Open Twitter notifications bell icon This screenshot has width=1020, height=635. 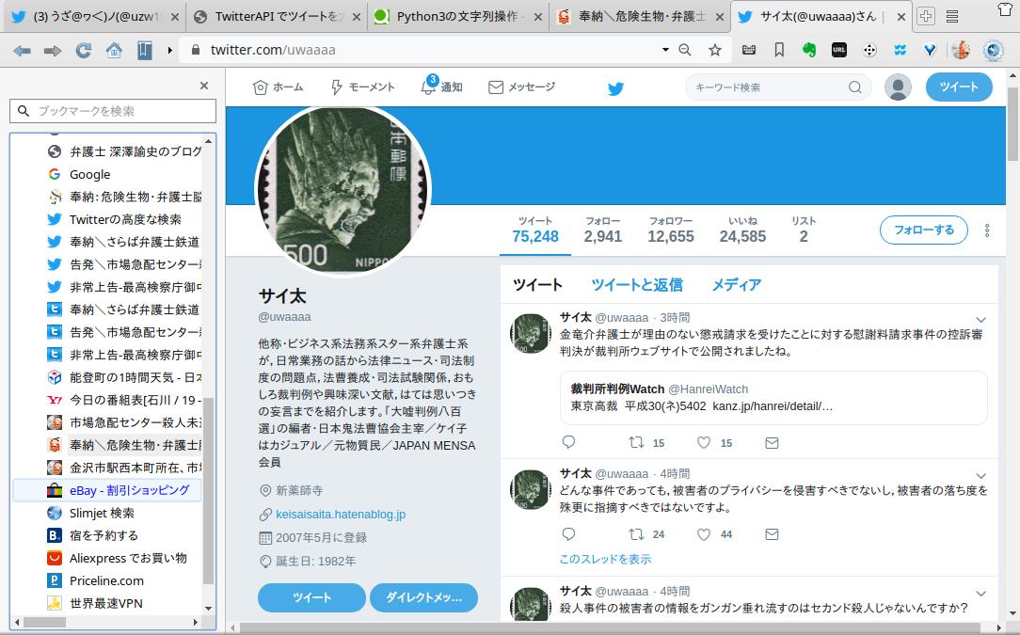(428, 86)
